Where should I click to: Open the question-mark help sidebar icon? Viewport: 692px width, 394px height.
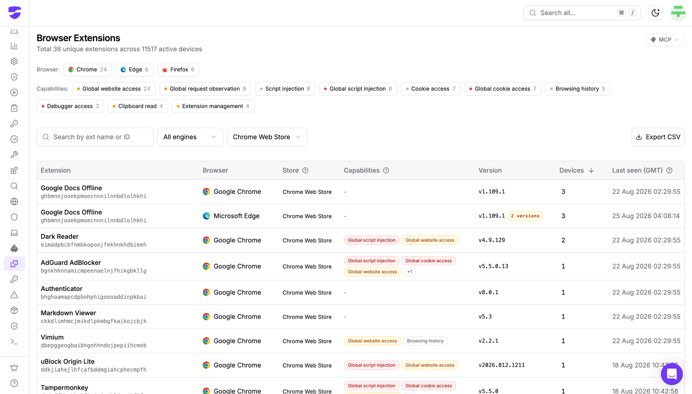(14, 383)
